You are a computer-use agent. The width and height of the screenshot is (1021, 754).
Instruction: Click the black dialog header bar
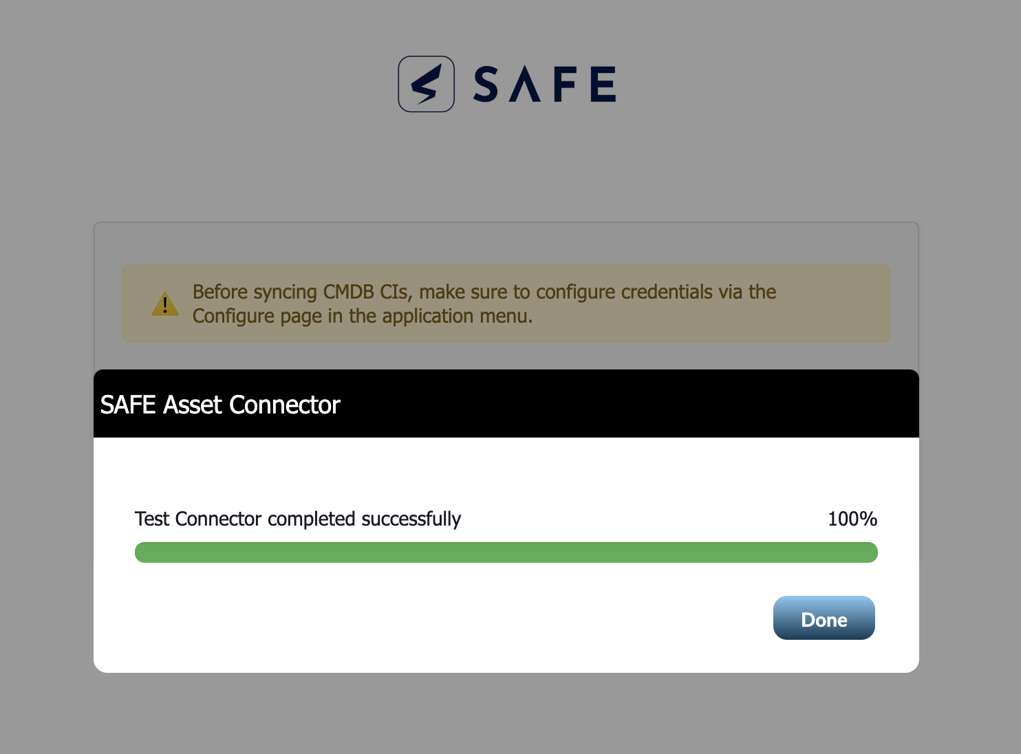[x=506, y=404]
